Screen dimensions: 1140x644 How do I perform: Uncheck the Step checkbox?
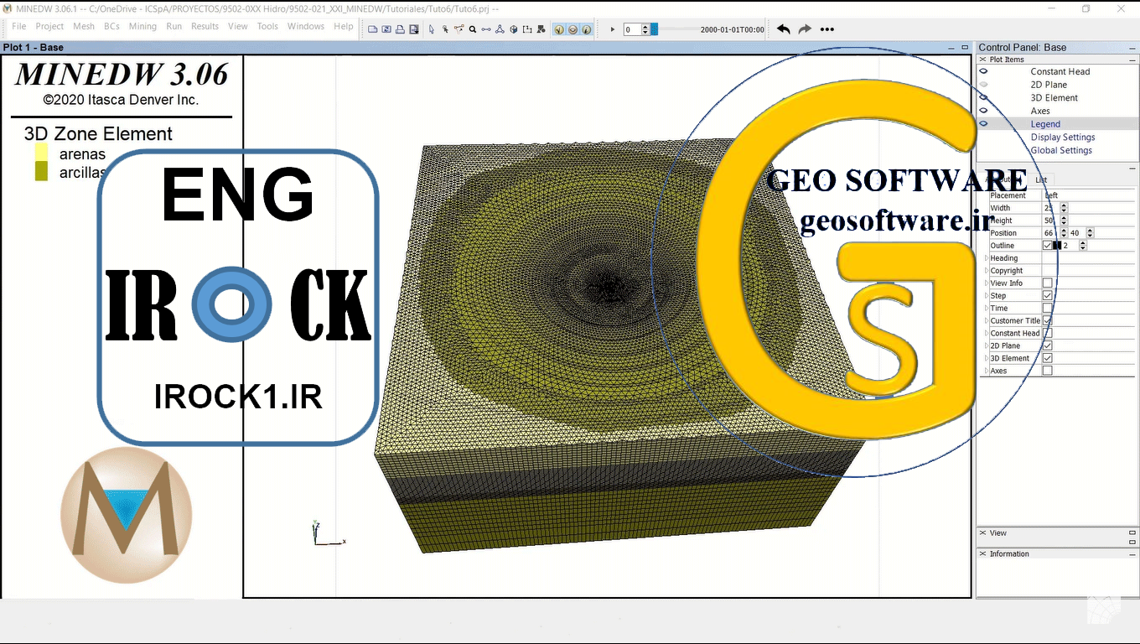pos(1047,296)
